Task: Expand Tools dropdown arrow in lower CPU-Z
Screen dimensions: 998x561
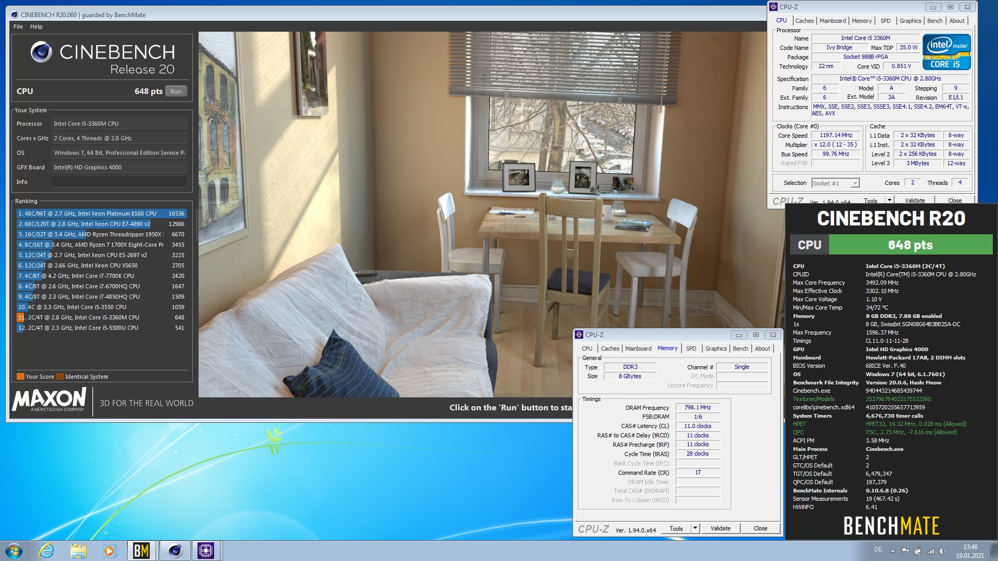Action: pyautogui.click(x=694, y=528)
